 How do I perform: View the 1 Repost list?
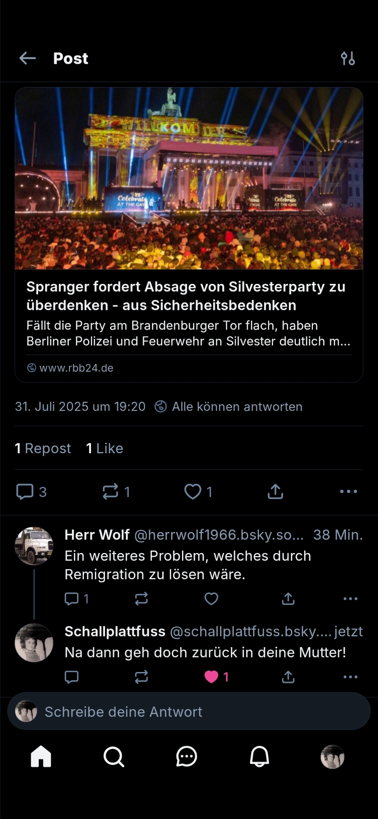coord(43,448)
